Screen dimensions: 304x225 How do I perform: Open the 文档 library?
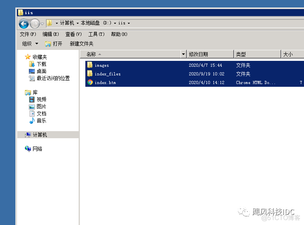[x=41, y=113]
